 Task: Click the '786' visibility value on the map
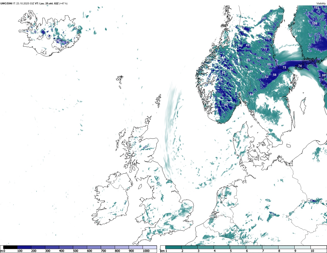tap(298, 31)
